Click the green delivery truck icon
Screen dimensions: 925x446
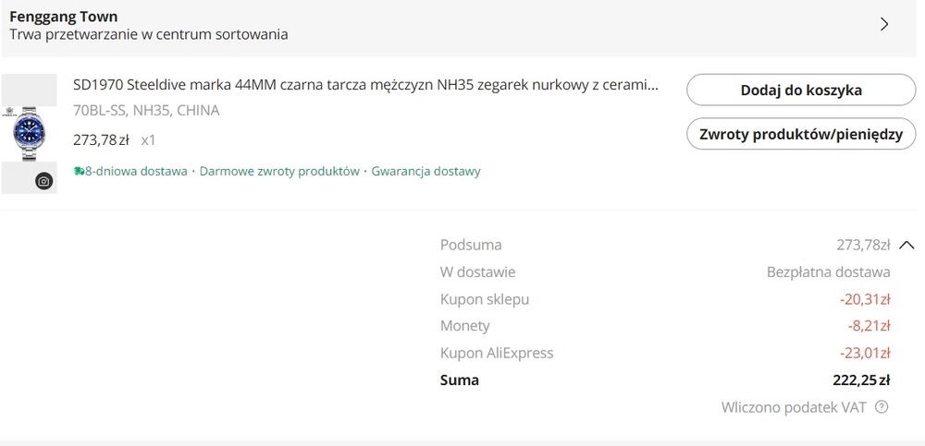79,171
